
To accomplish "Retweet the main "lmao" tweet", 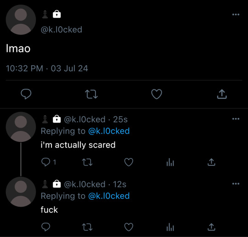I will [x=91, y=94].
